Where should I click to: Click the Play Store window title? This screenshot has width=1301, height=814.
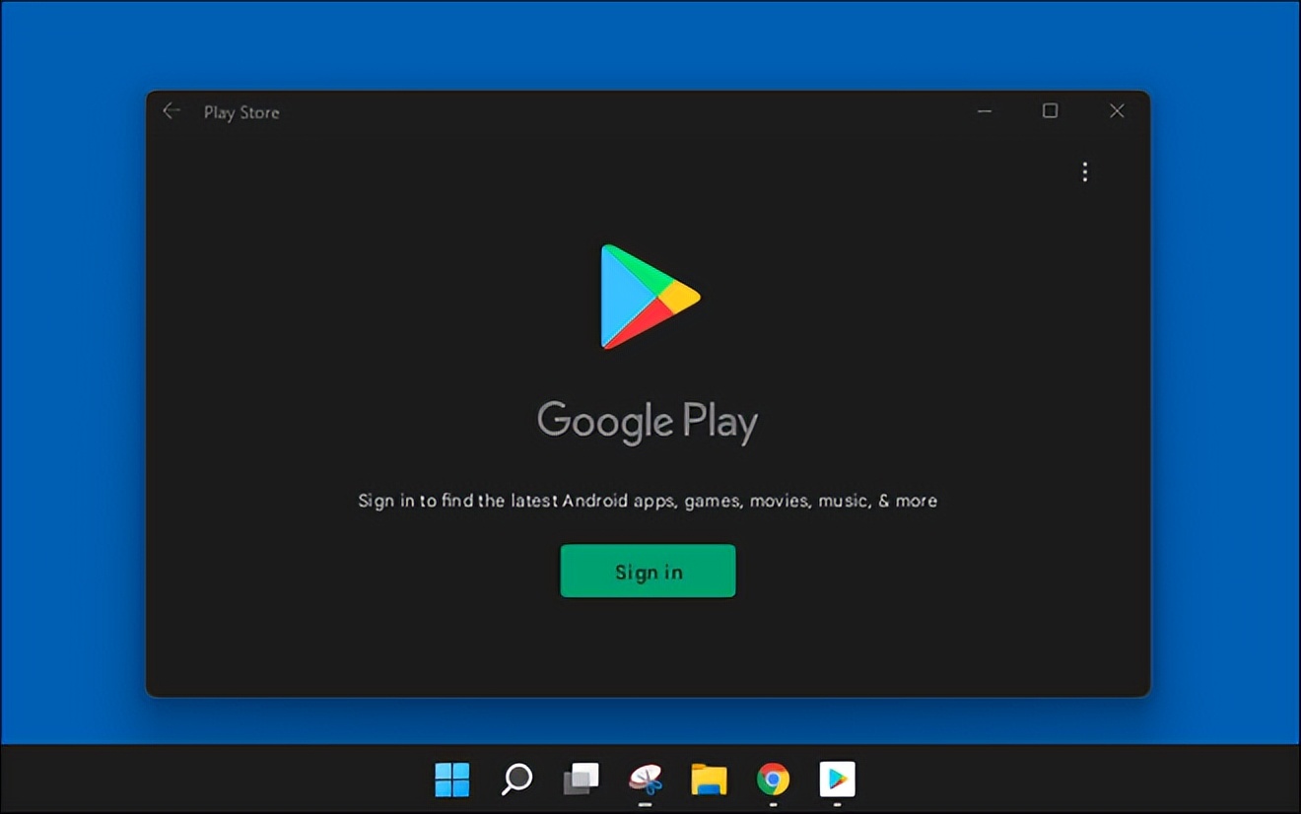[241, 111]
